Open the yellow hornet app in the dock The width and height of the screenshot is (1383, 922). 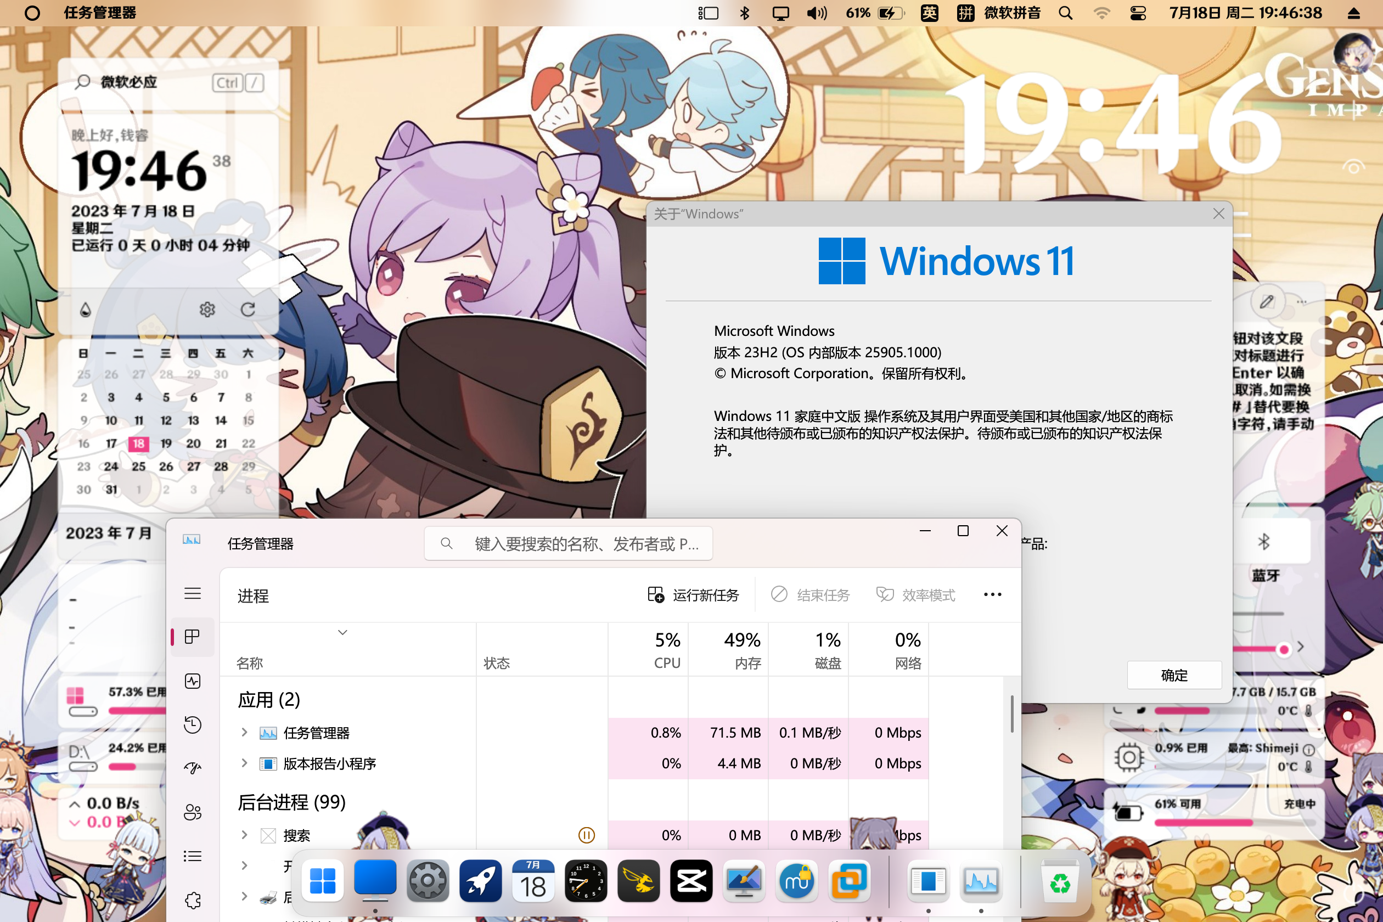click(639, 881)
